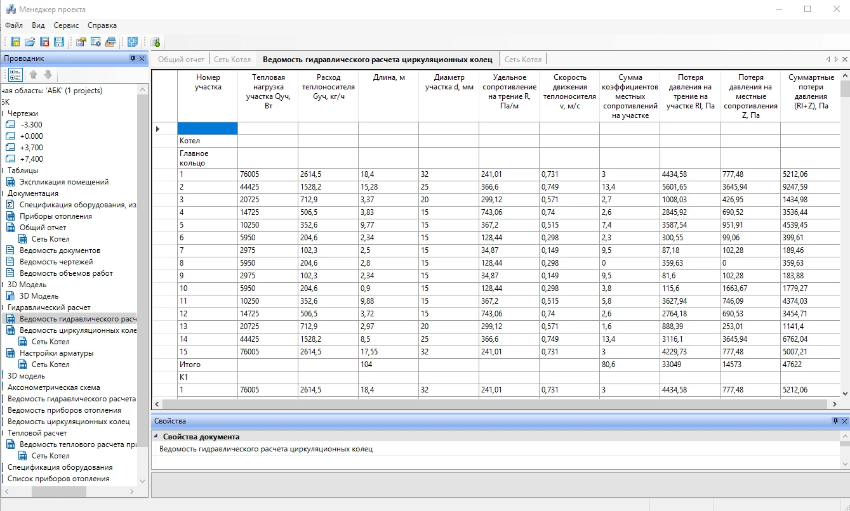Open a project with the folder icon

(x=30, y=42)
